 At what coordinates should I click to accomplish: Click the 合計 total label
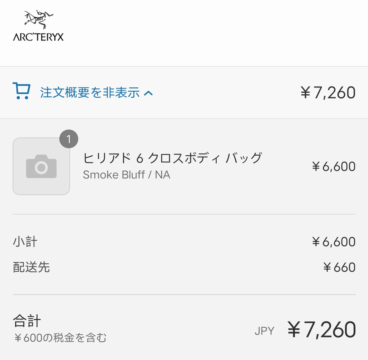27,321
